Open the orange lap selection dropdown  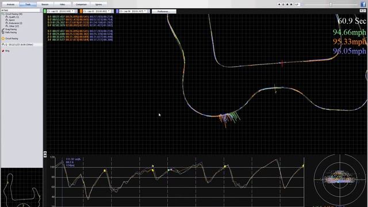(x=97, y=11)
